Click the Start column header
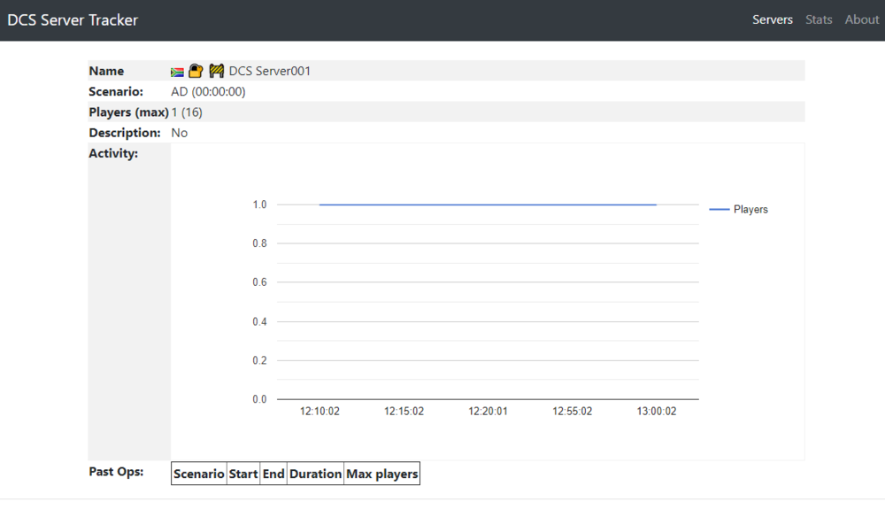The width and height of the screenshot is (885, 509). coord(243,474)
